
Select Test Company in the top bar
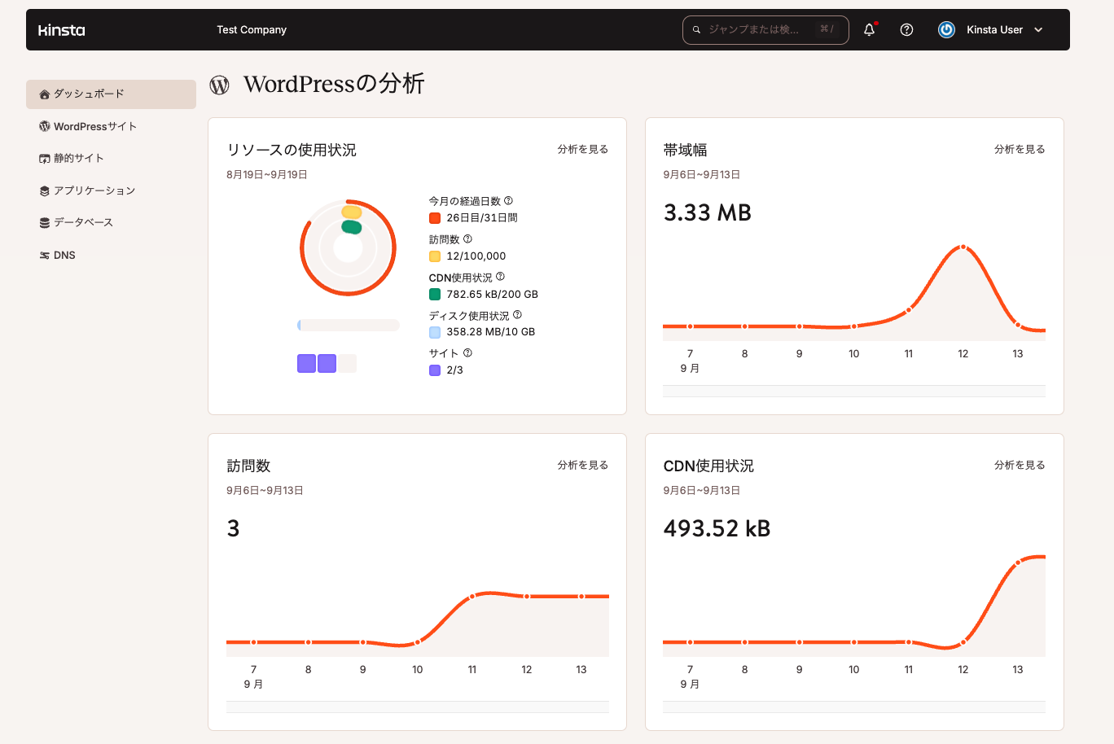coord(252,29)
